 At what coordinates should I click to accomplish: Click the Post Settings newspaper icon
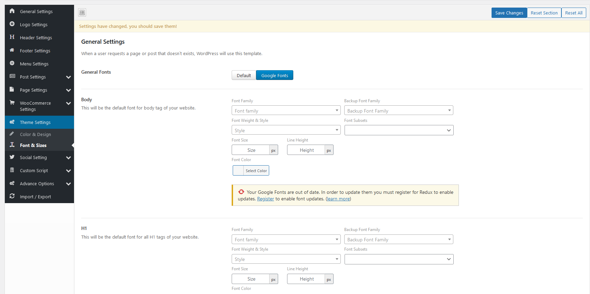[x=12, y=76]
